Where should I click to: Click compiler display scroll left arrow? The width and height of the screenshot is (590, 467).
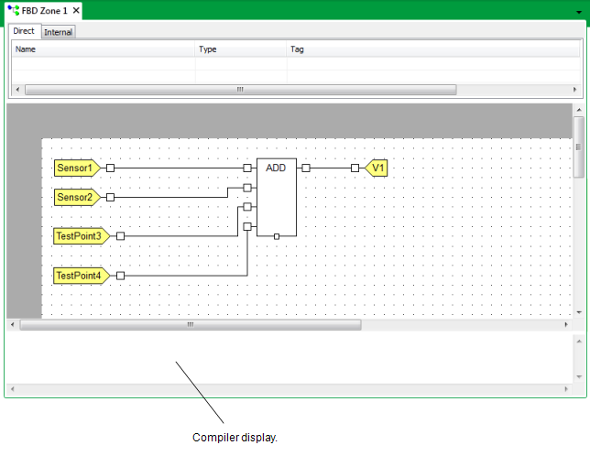[13, 389]
